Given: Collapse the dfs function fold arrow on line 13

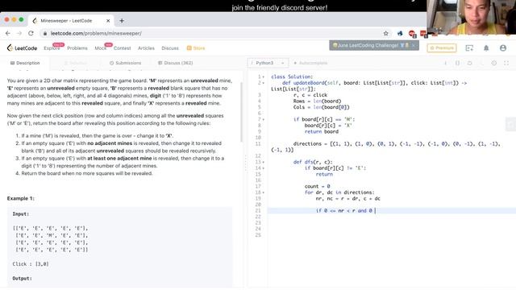Looking at the screenshot, I should click(264, 162).
